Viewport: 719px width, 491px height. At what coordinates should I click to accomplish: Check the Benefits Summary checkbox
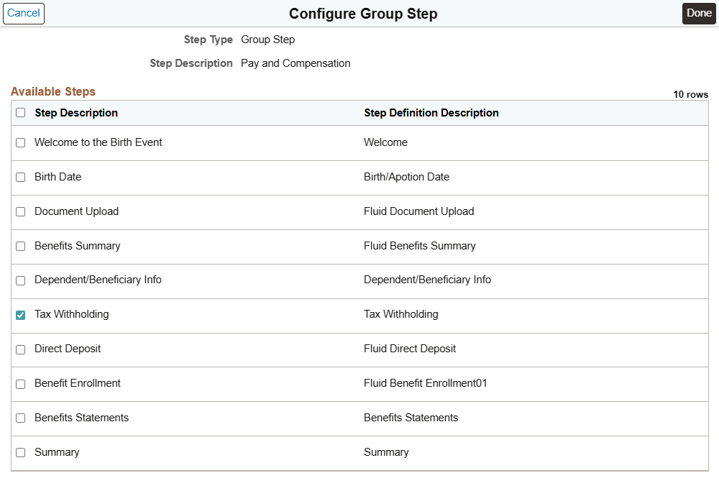tap(20, 246)
